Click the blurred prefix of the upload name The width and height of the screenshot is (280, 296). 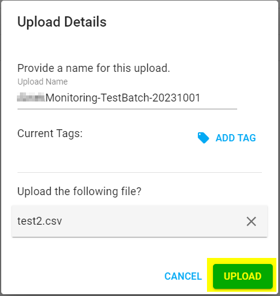click(x=31, y=97)
